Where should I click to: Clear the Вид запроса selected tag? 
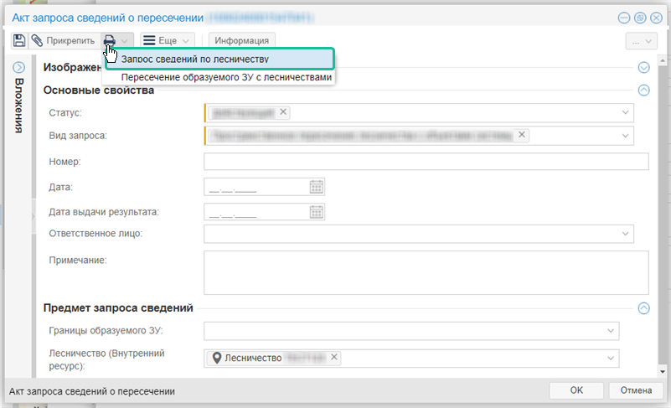click(x=522, y=135)
